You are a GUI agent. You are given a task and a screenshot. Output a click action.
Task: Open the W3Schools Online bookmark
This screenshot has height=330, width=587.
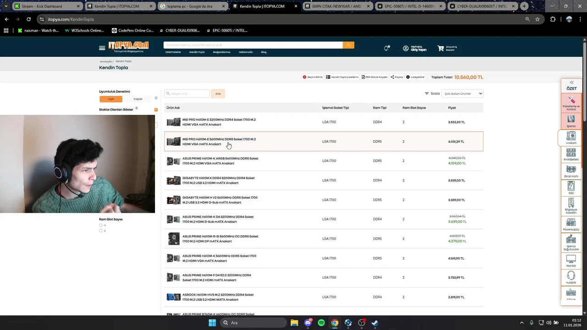click(x=84, y=31)
